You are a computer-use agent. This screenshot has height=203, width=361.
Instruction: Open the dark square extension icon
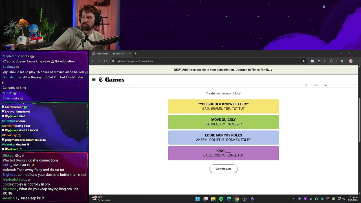point(325,61)
